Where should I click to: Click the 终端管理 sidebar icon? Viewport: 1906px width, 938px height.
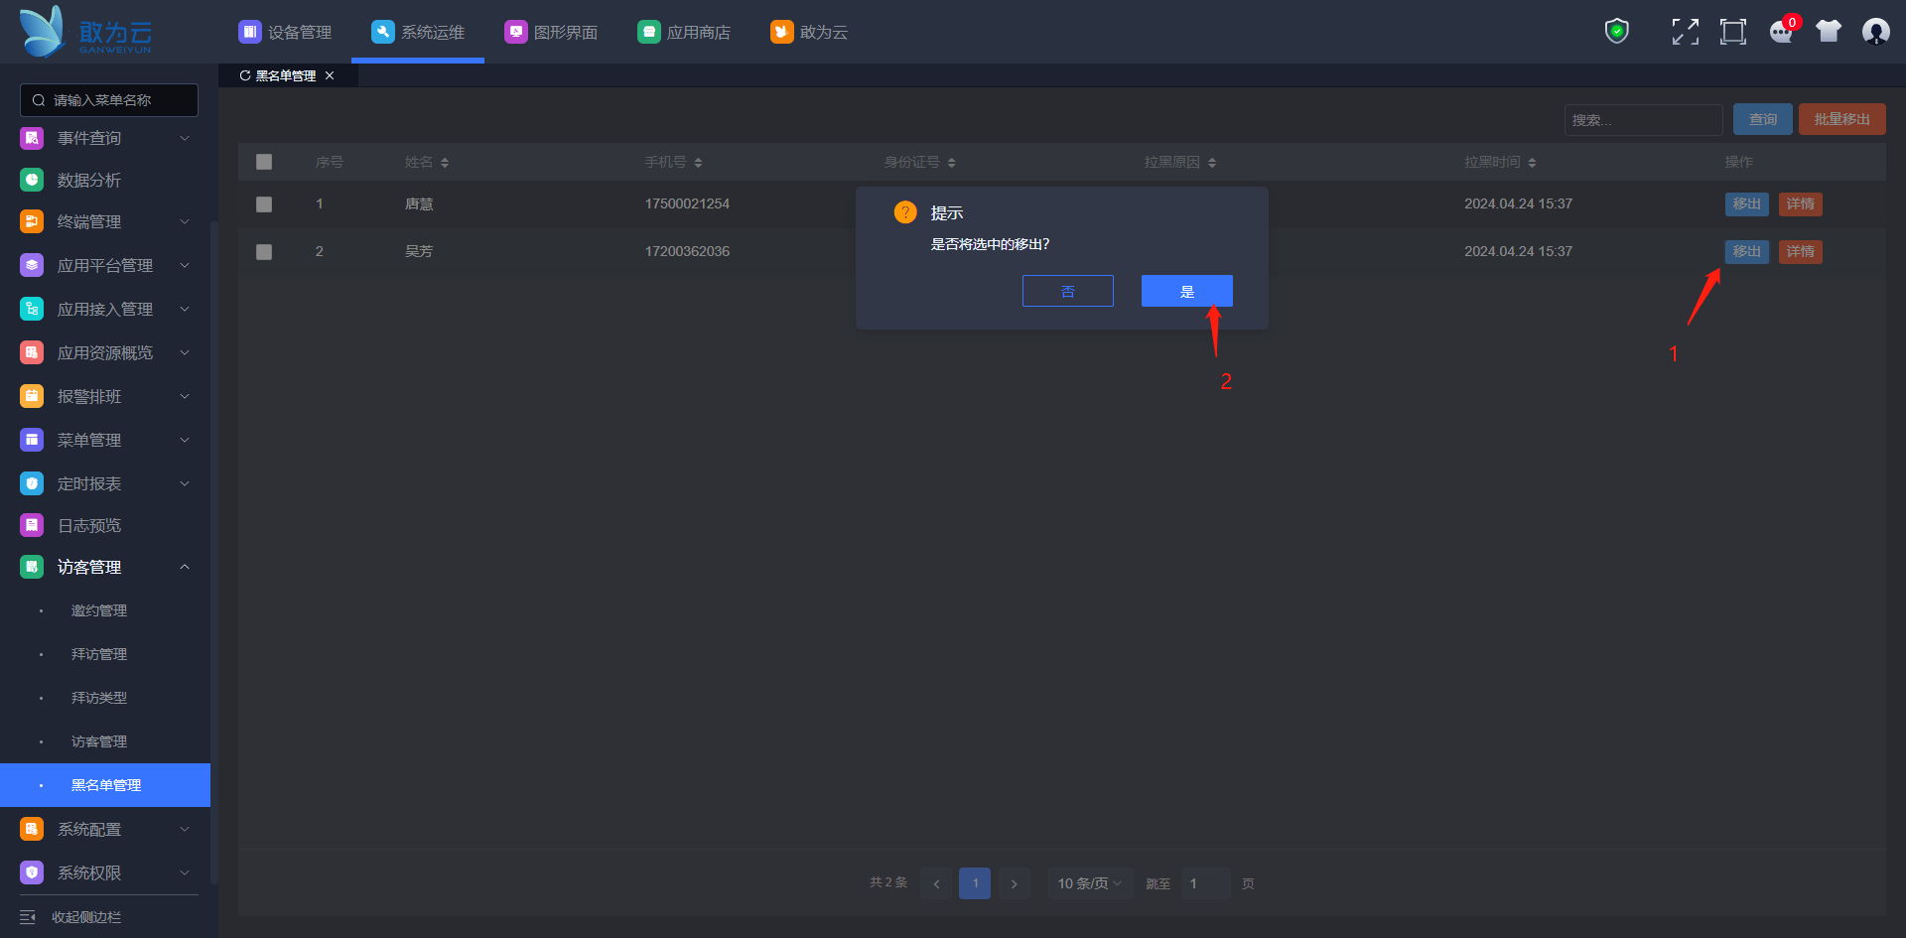click(32, 221)
